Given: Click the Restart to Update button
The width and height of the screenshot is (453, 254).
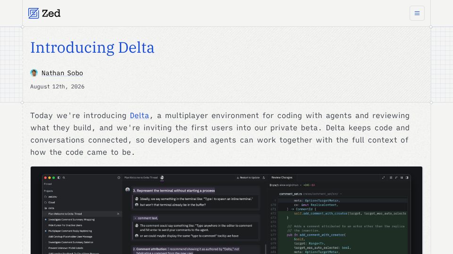Looking at the screenshot, I should click(x=248, y=178).
